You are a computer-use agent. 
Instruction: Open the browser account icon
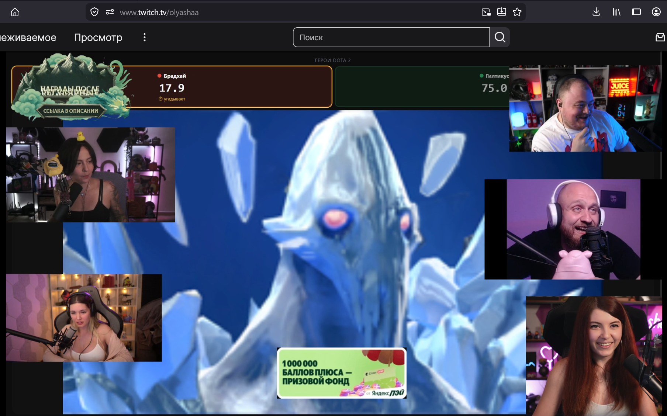[x=656, y=12]
